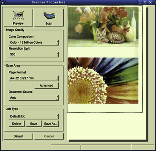Restore settings with the Default button

pyautogui.click(x=18, y=136)
